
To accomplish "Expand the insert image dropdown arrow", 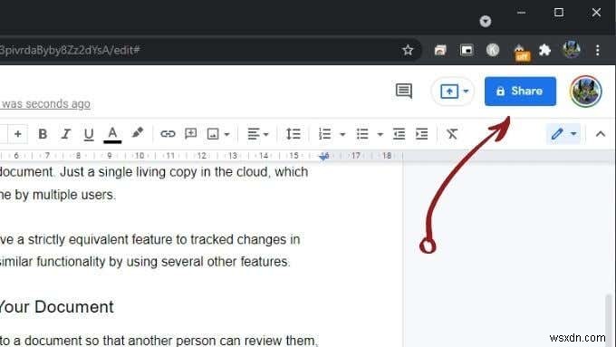I will coord(227,134).
